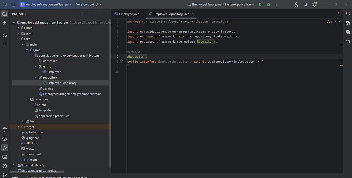Open the Version control dropdown
This screenshot has width=352, height=178.
click(x=89, y=4)
